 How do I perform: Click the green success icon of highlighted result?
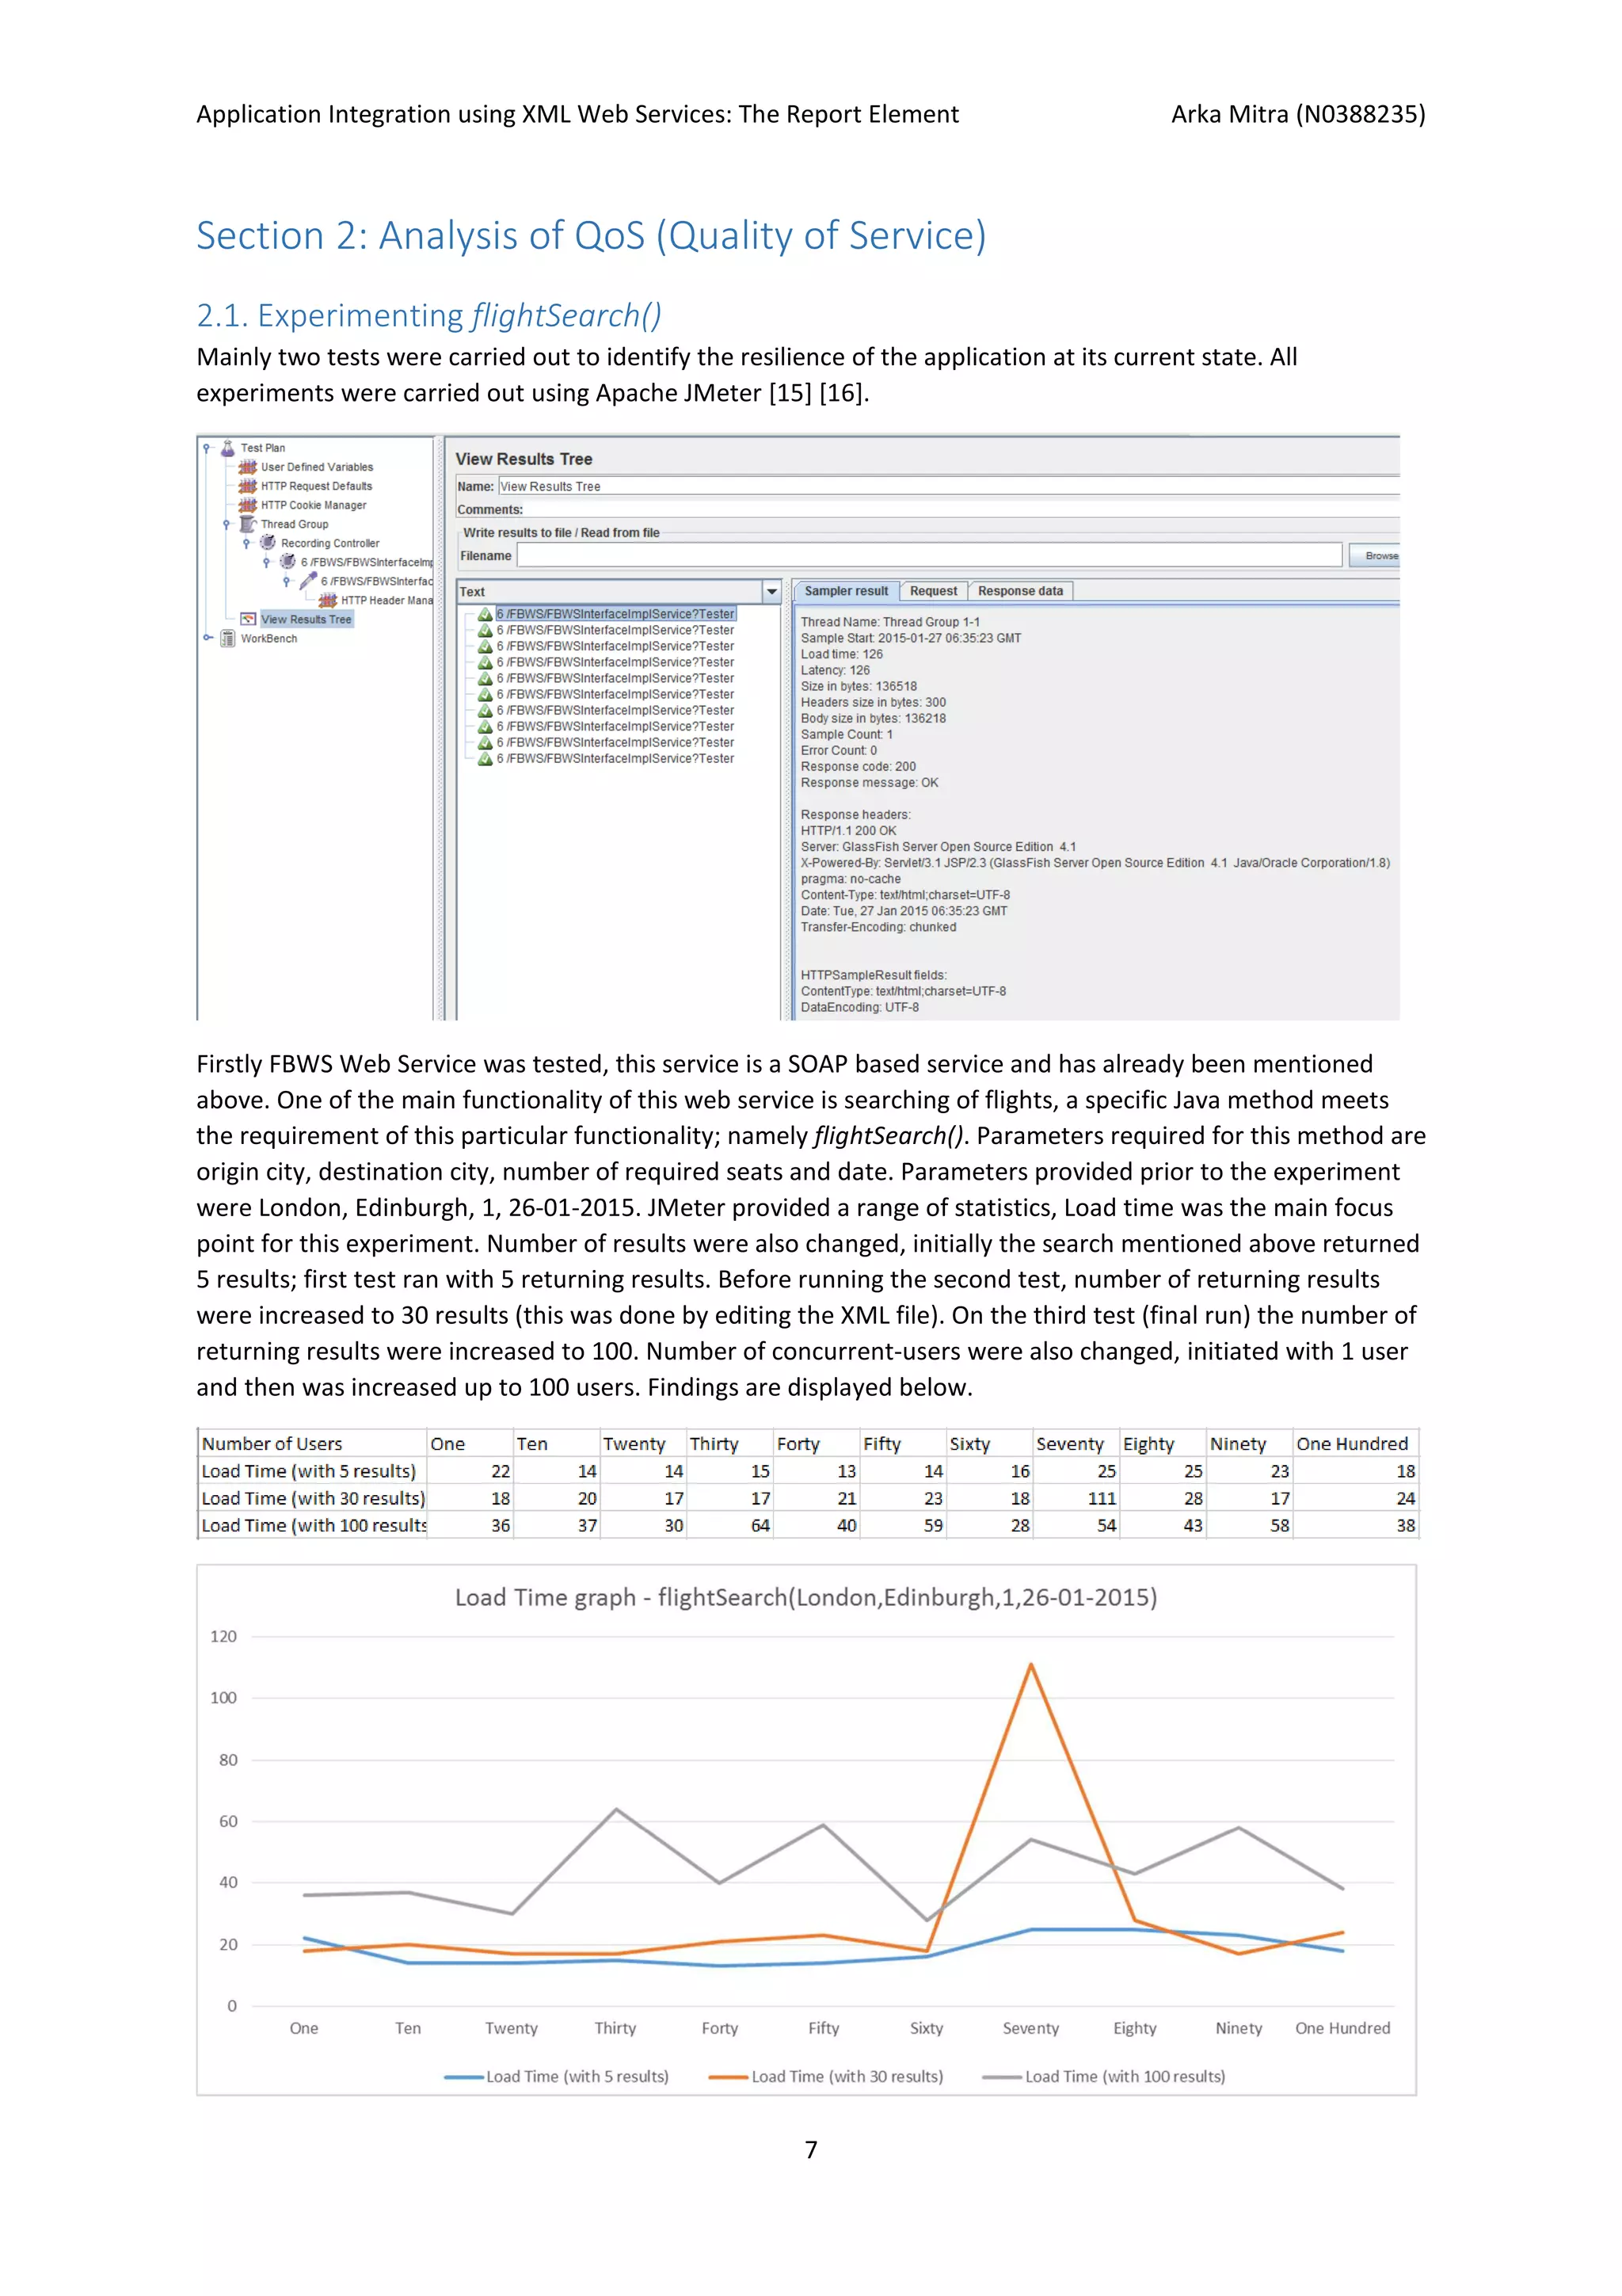485,614
